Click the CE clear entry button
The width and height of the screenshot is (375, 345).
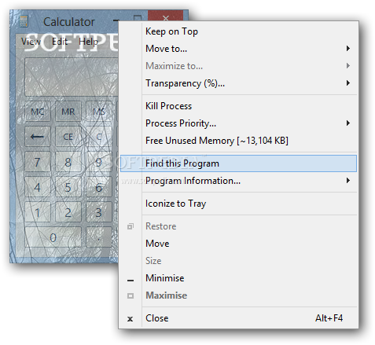[68, 137]
